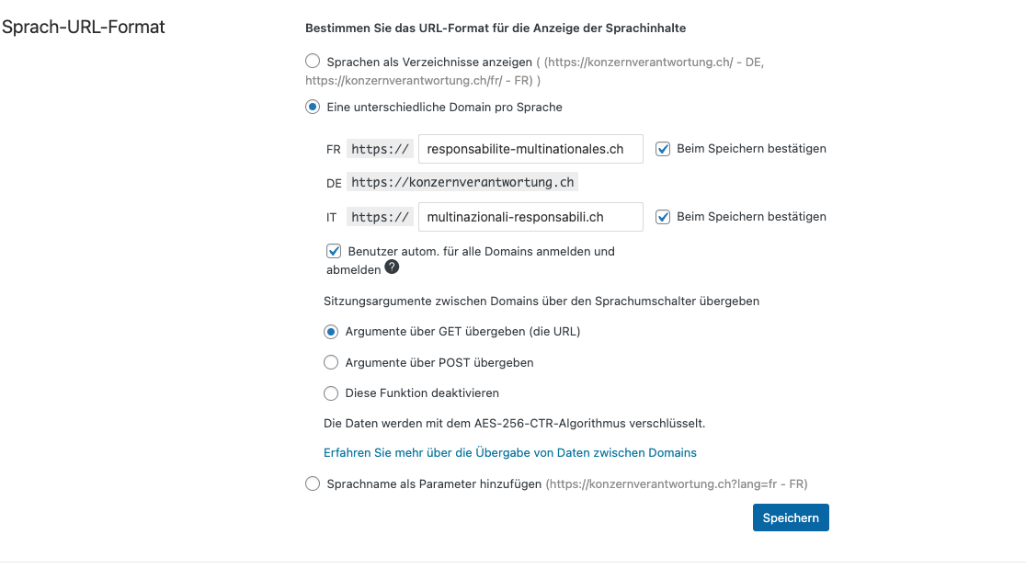This screenshot has width=1026, height=580.
Task: Focus the IT domain text field
Action: pyautogui.click(x=530, y=217)
